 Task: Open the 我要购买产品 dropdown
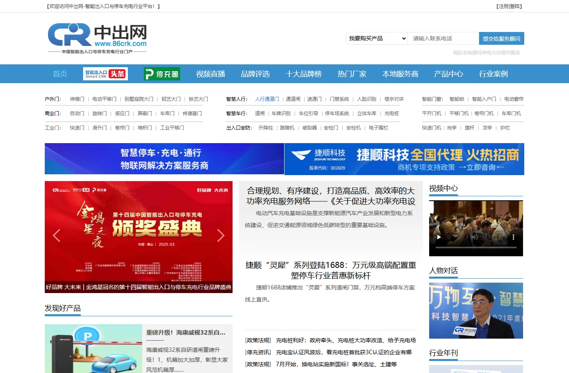pos(377,38)
